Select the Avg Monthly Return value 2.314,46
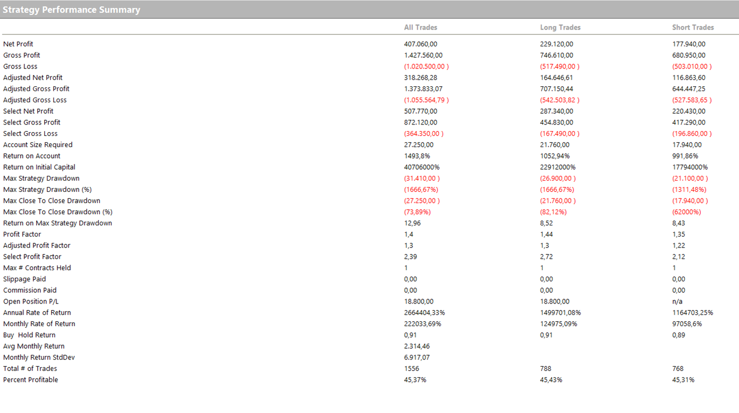The width and height of the screenshot is (739, 413). point(417,346)
